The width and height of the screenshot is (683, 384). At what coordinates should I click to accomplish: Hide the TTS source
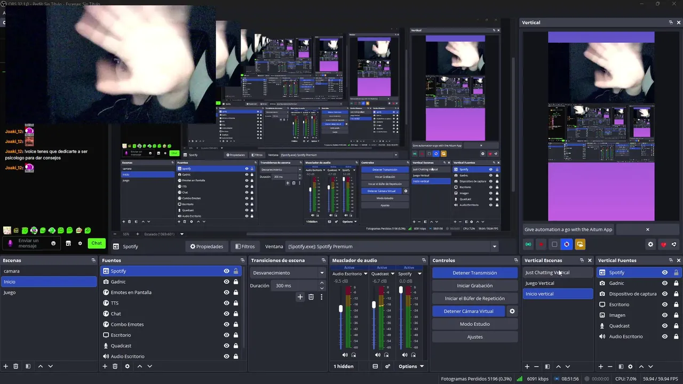tap(226, 303)
